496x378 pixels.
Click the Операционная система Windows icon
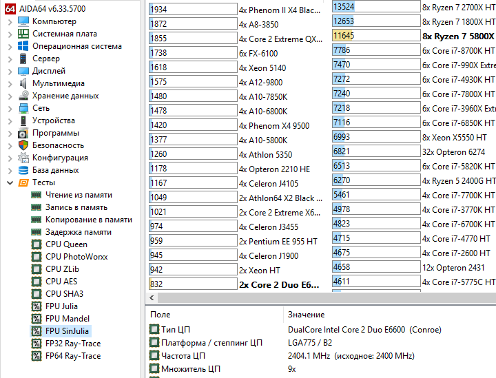tap(23, 46)
